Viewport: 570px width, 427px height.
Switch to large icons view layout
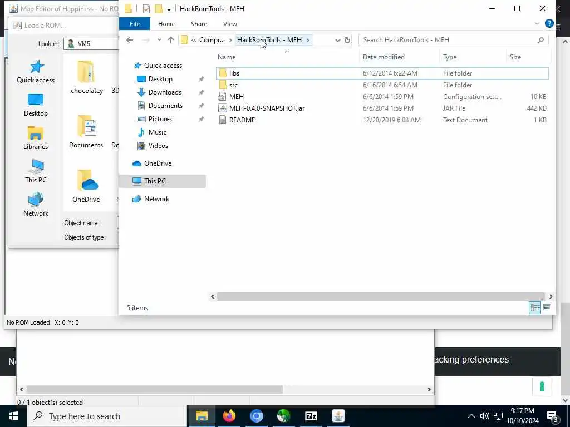tap(547, 307)
